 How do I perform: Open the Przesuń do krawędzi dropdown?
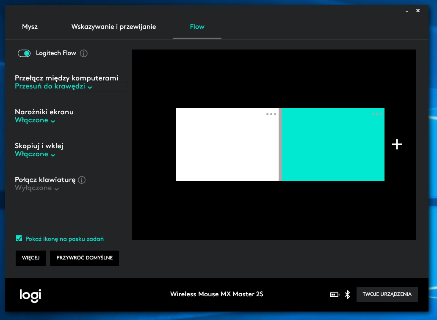click(53, 86)
